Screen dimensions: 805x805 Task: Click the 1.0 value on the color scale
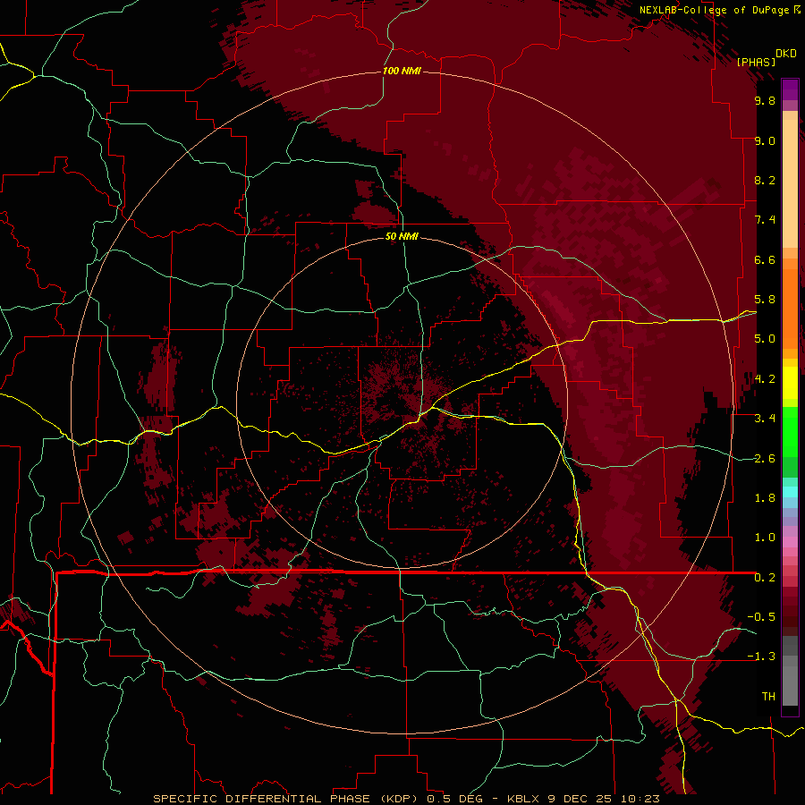(x=765, y=538)
